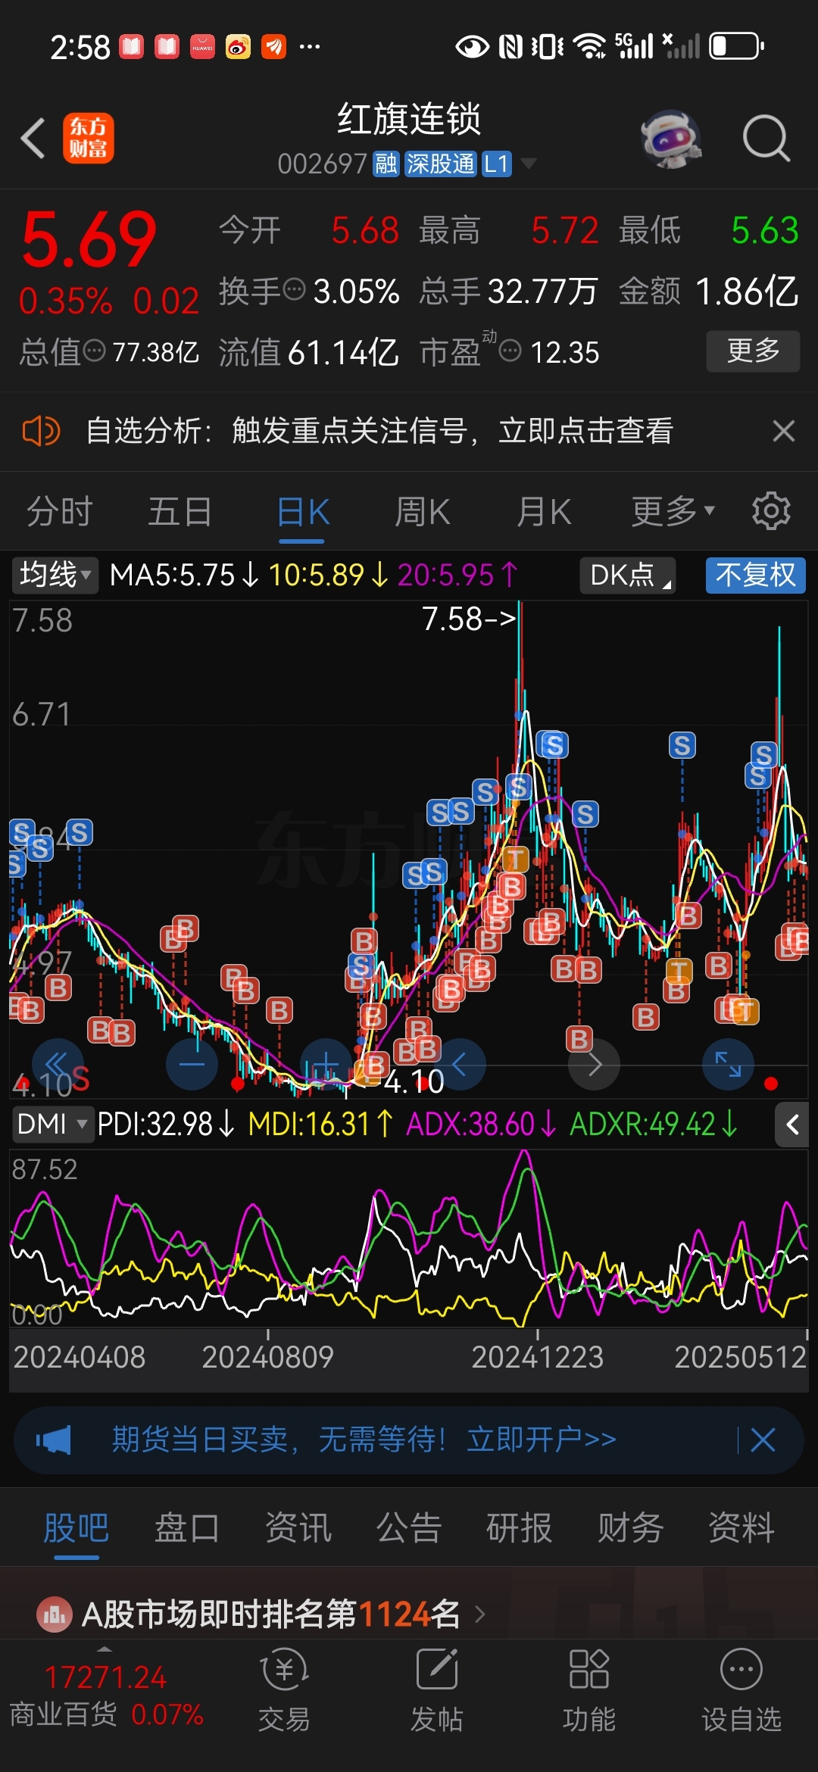Expand the 商业百货 index panel
818x1772 pixels.
106,1694
